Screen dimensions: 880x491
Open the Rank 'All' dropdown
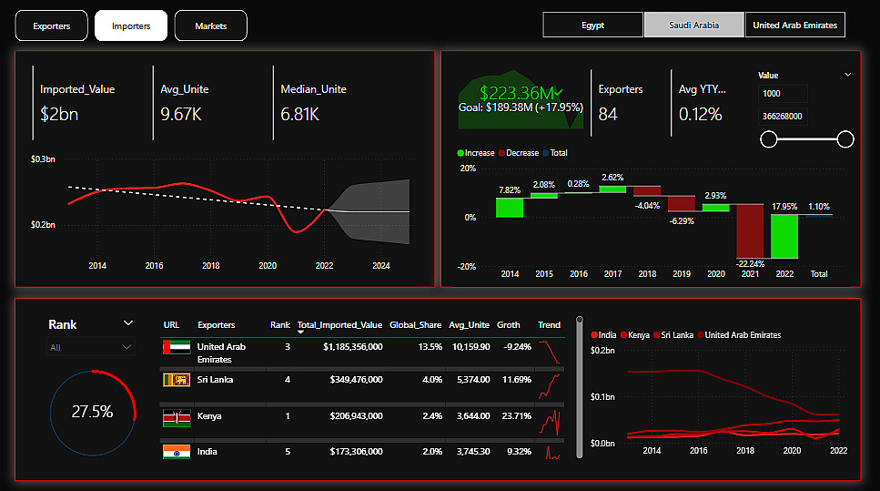pyautogui.click(x=90, y=347)
